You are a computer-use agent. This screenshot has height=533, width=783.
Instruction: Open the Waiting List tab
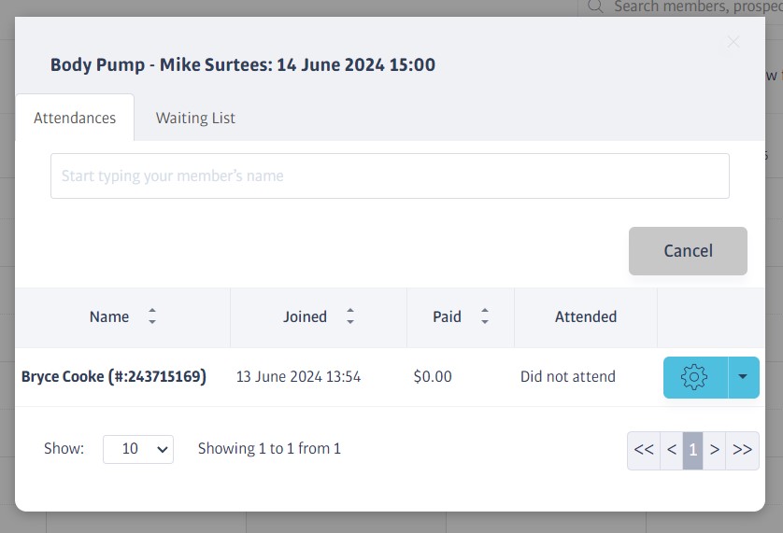195,118
